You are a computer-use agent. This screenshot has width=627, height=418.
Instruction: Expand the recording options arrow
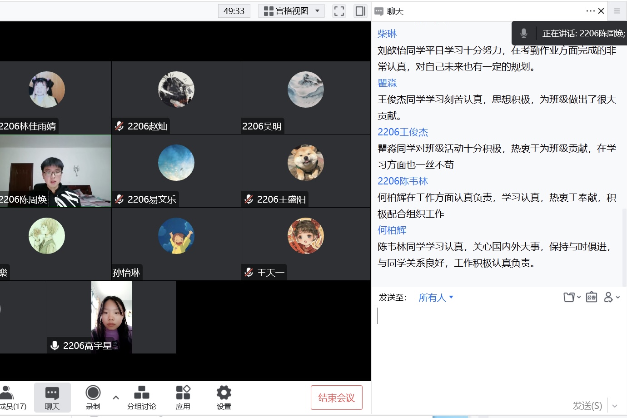coord(116,398)
